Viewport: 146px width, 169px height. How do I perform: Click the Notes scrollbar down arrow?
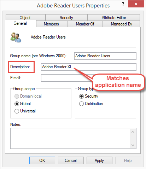click(x=133, y=145)
